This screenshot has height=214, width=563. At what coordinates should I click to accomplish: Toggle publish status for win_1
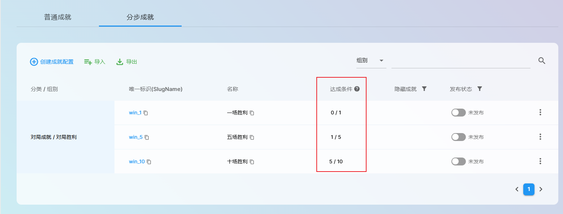(458, 113)
